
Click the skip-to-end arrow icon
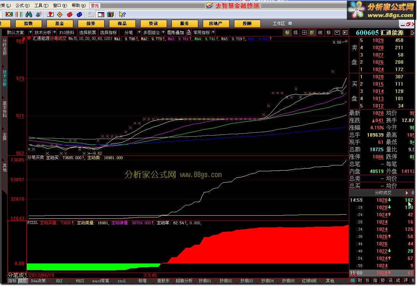click(x=345, y=32)
